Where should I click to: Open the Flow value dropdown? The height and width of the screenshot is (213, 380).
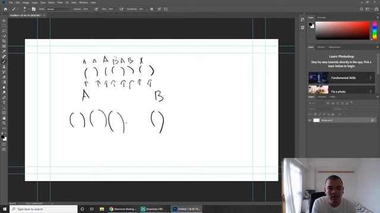(x=116, y=9)
